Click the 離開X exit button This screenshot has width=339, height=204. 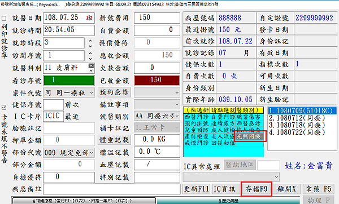tap(286, 189)
